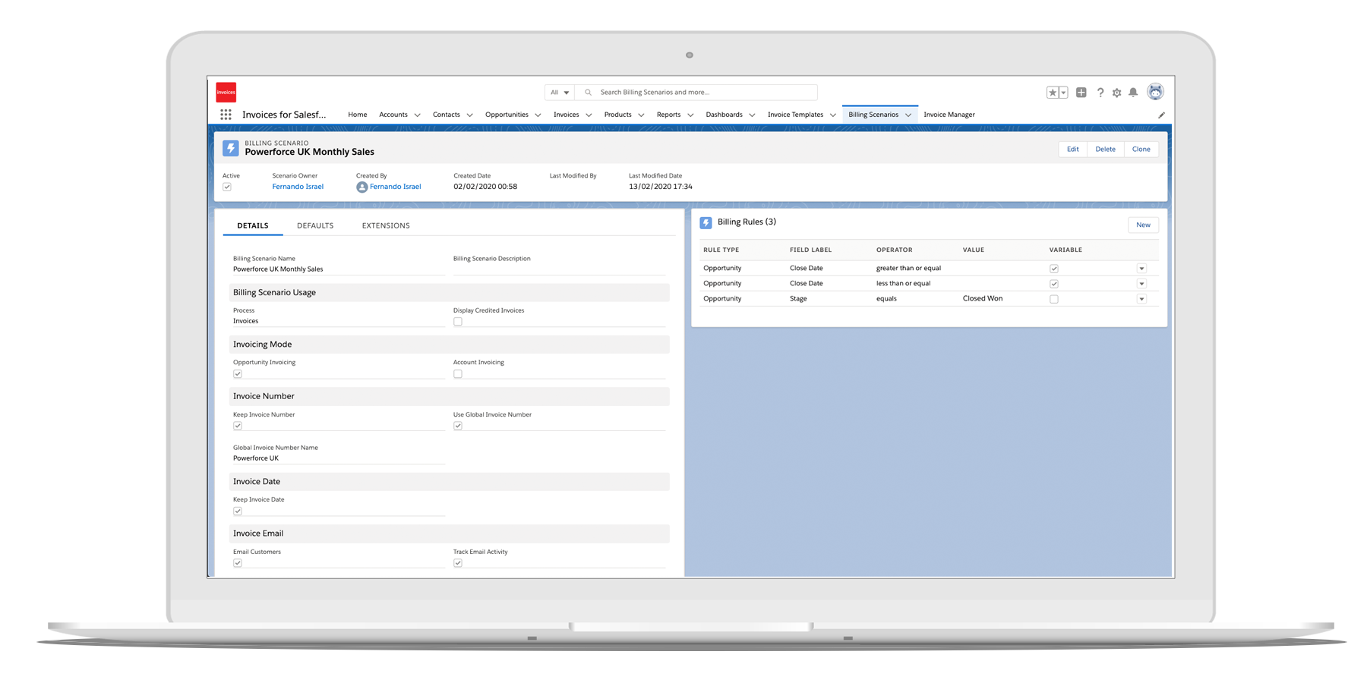The height and width of the screenshot is (683, 1367).
Task: Enable the Display Credited Invoices checkbox
Action: 458,322
